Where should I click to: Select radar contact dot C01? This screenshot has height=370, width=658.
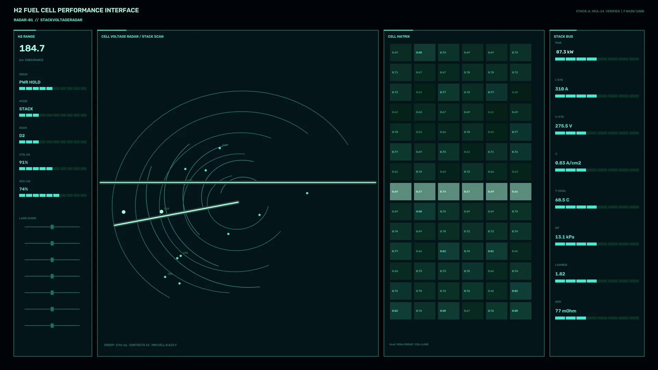pyautogui.click(x=181, y=256)
